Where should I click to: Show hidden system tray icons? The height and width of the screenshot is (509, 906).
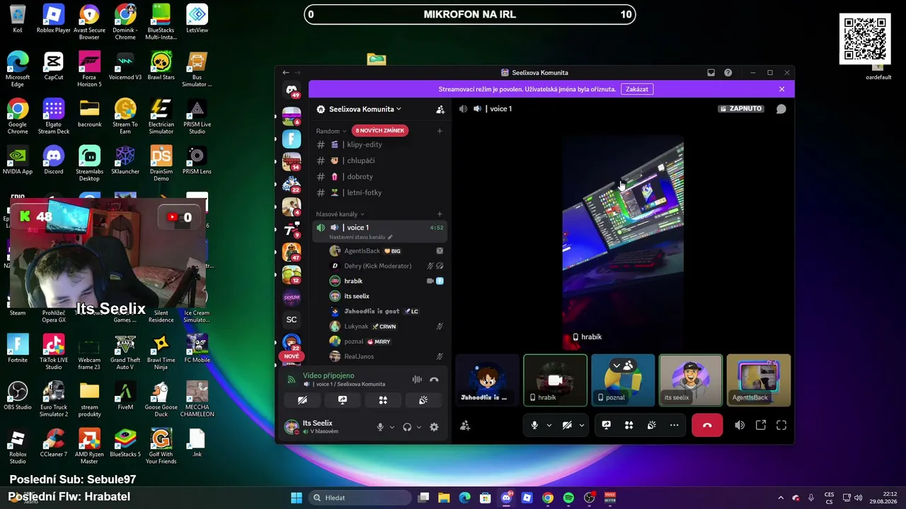click(x=781, y=498)
